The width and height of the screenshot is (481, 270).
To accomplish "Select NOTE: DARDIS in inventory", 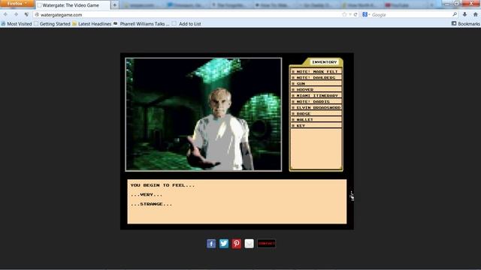I will [316, 101].
